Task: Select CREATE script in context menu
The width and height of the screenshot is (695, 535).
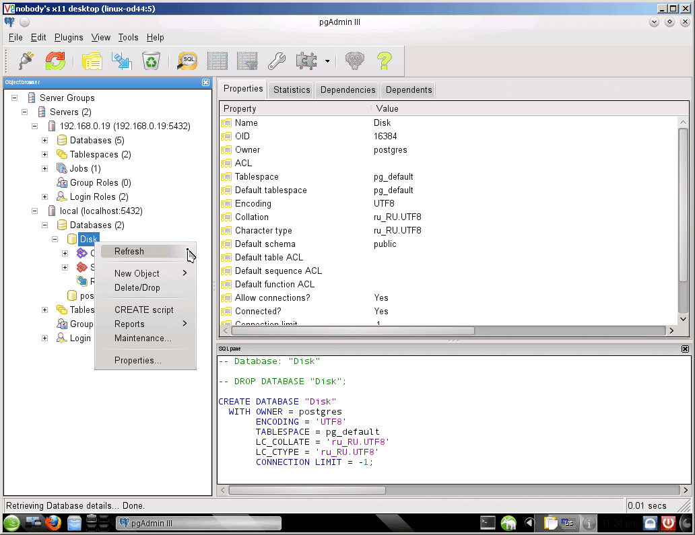Action: point(143,310)
